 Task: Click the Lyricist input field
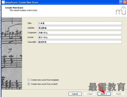click(x=80, y=37)
